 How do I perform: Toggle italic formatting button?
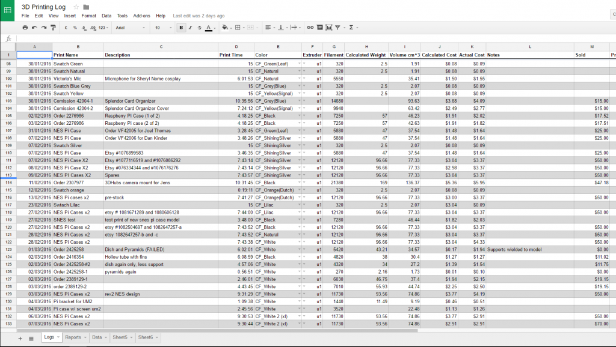coord(190,28)
